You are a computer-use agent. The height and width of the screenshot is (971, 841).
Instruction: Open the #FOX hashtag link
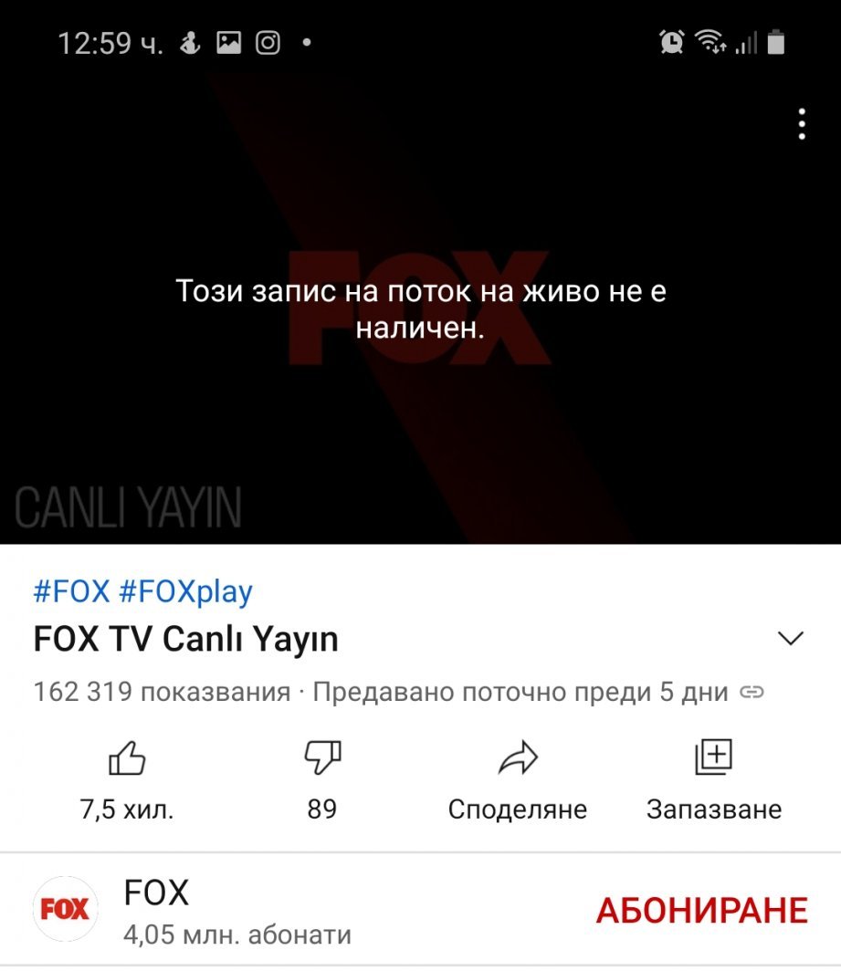pos(72,591)
